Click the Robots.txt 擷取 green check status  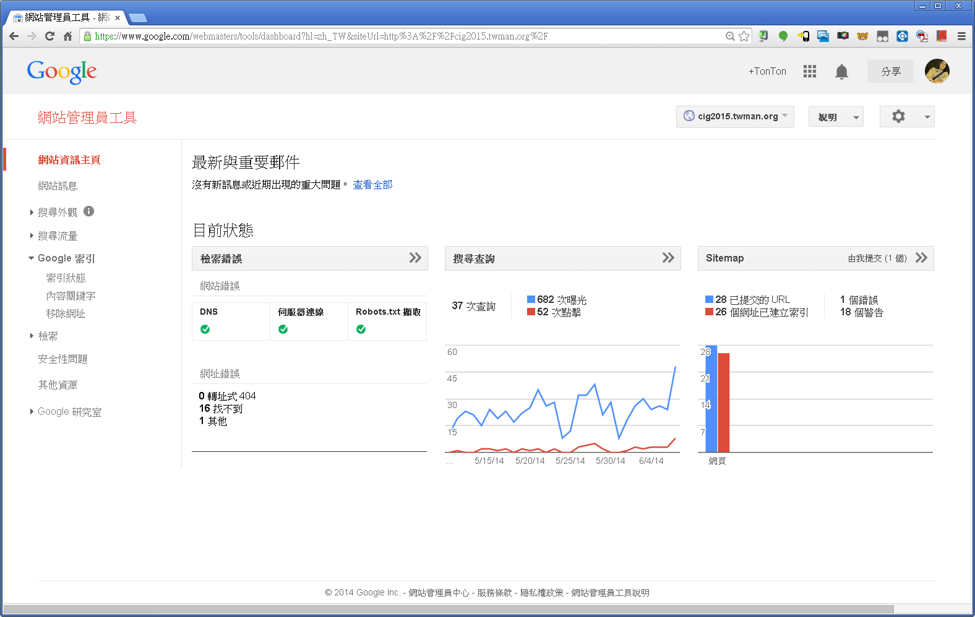tap(361, 330)
